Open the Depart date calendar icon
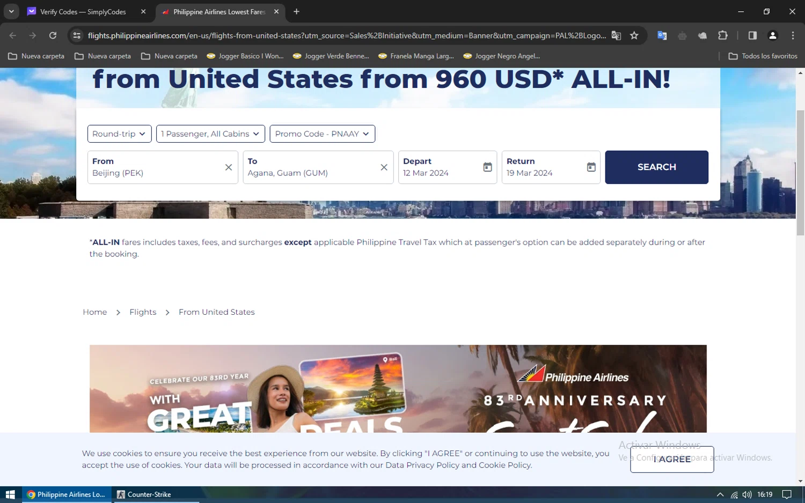 487,167
